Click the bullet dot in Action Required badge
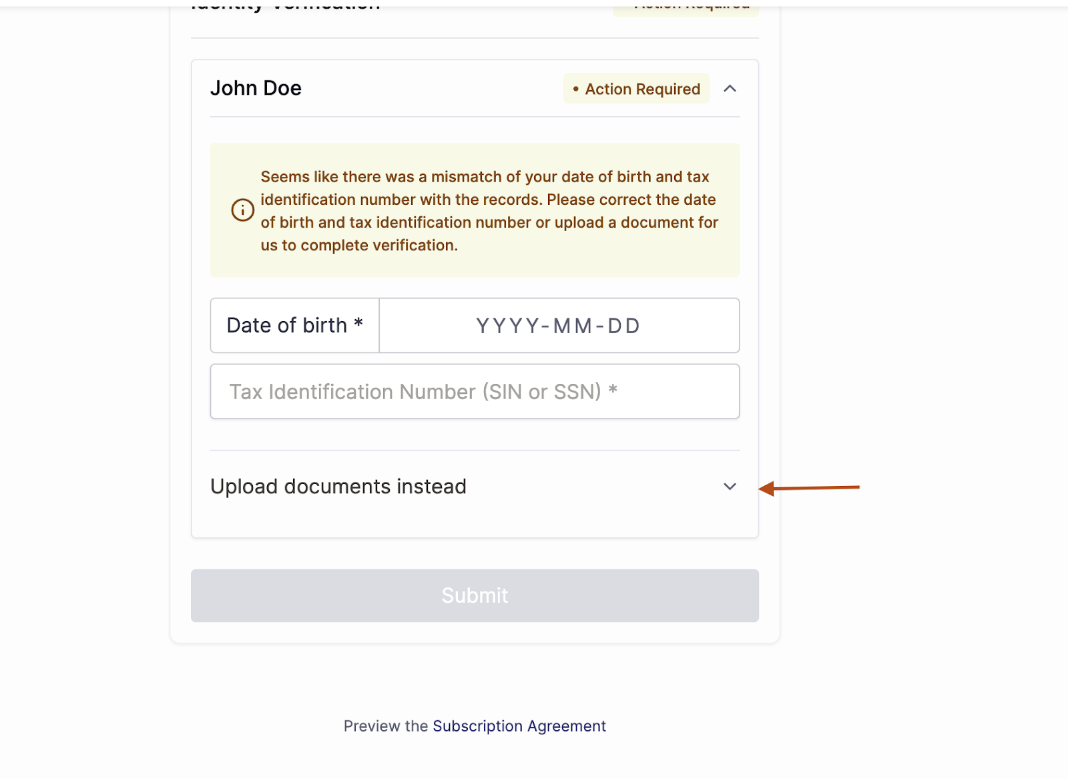This screenshot has height=779, width=1068. [576, 89]
